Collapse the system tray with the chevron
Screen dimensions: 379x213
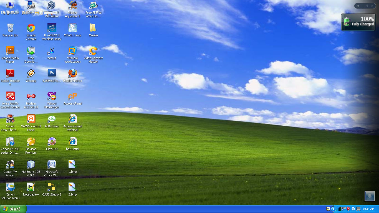(x=333, y=209)
